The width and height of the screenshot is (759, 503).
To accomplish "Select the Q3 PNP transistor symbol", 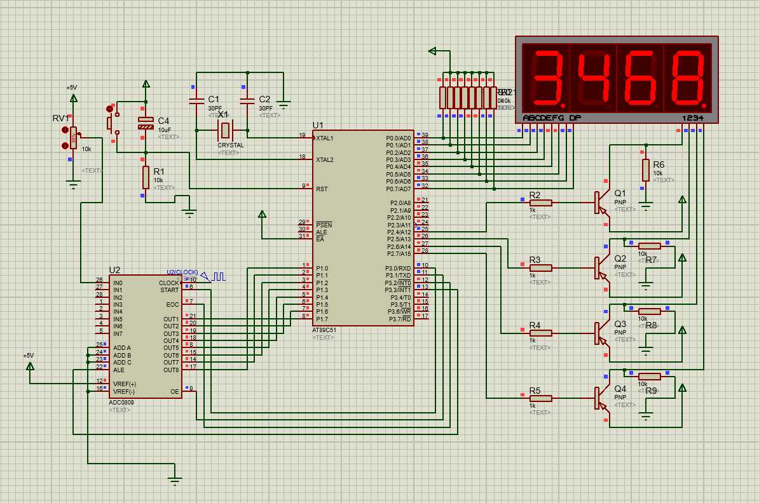I will click(601, 333).
